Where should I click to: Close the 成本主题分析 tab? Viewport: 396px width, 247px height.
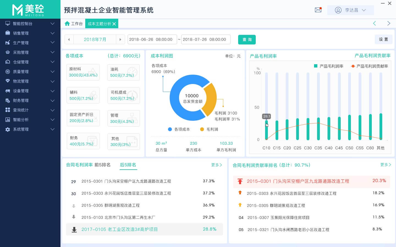click(x=114, y=24)
